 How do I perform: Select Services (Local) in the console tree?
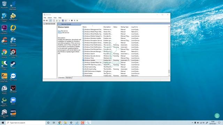(49, 24)
